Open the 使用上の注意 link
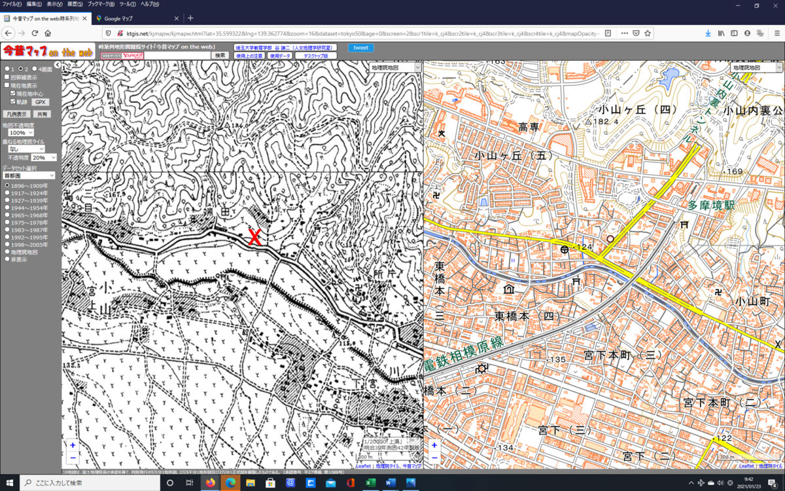Image resolution: width=785 pixels, height=491 pixels. click(249, 56)
